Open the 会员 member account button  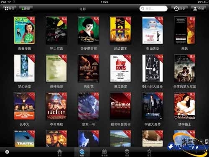point(199,9)
